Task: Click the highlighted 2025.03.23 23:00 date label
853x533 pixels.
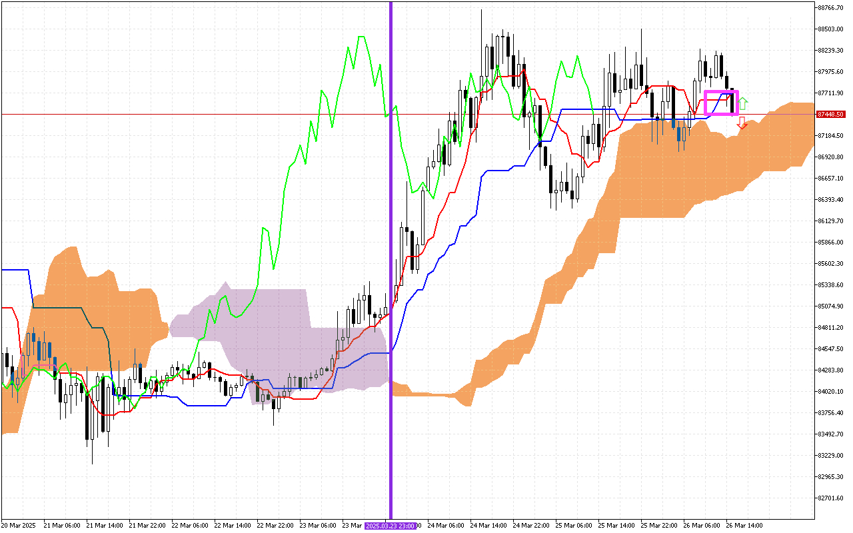Action: tap(391, 526)
